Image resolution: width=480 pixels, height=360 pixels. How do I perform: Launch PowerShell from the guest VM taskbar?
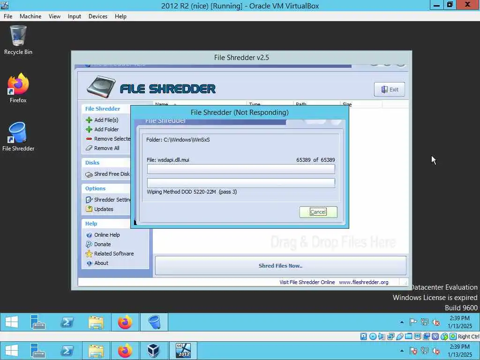67,322
